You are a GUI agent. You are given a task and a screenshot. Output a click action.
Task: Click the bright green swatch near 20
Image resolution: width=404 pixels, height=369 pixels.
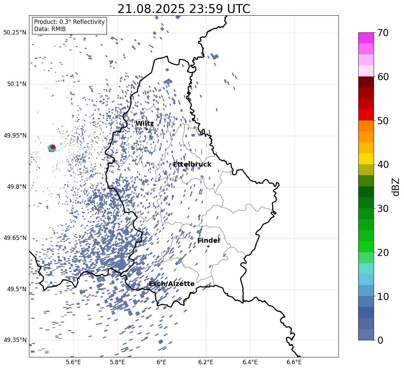pos(366,247)
